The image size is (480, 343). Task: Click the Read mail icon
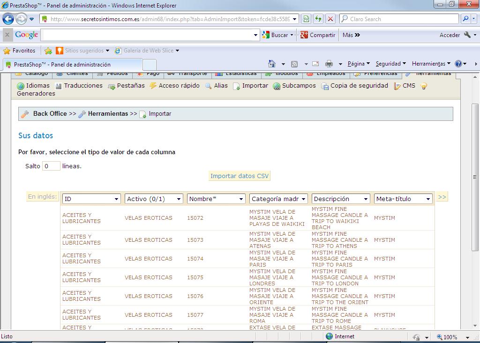coord(315,64)
